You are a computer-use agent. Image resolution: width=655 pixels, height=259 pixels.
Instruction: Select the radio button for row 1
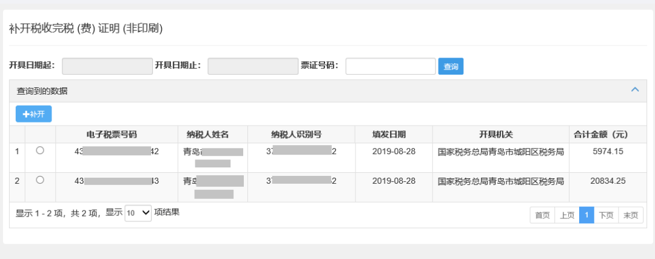tap(40, 150)
